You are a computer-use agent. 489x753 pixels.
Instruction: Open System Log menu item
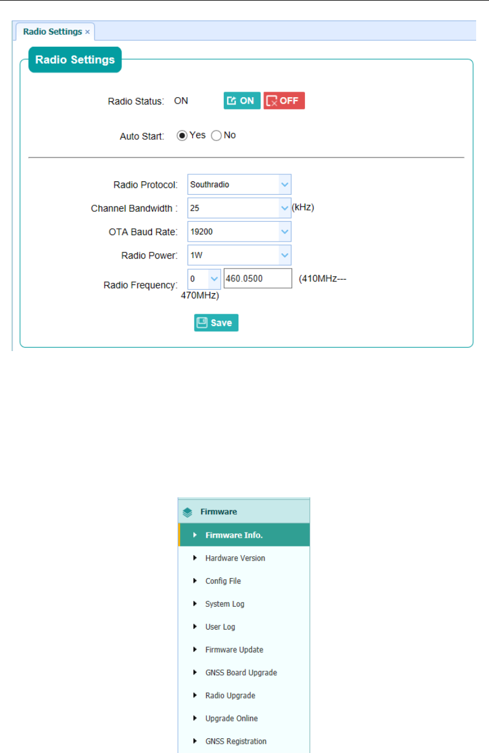click(244, 604)
